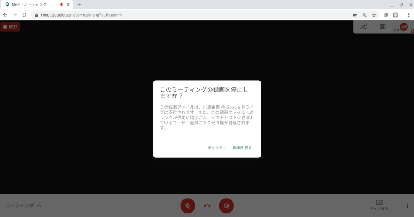Show the participants people icon

[363, 27]
